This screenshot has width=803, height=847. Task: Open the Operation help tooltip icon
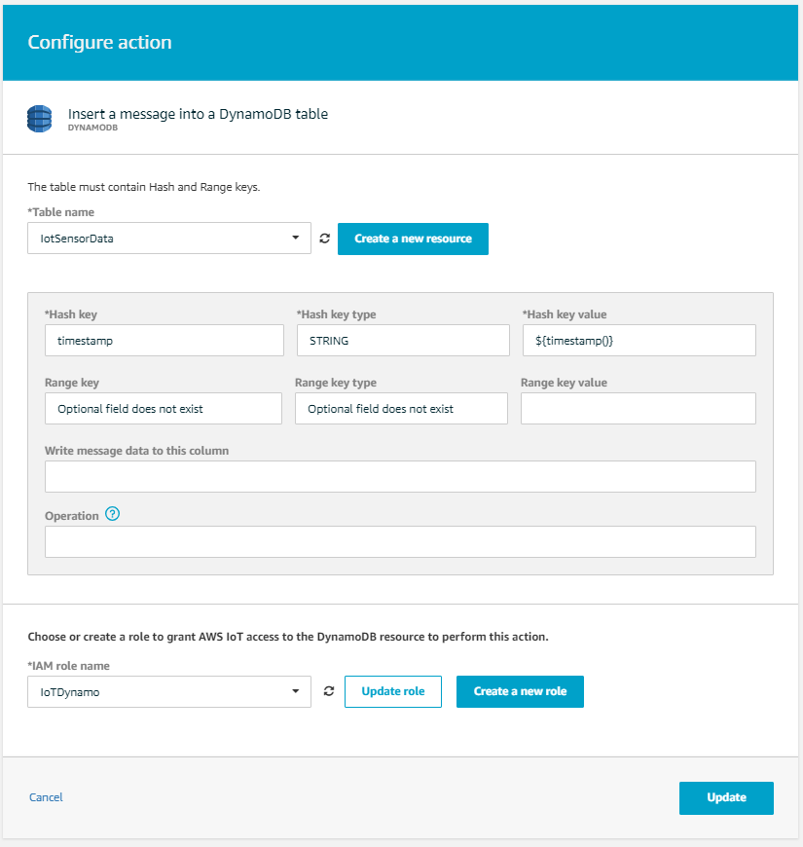click(x=112, y=515)
